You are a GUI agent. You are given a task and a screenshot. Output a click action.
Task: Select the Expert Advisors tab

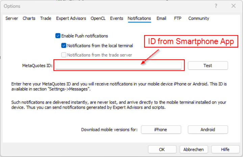tap(71, 19)
